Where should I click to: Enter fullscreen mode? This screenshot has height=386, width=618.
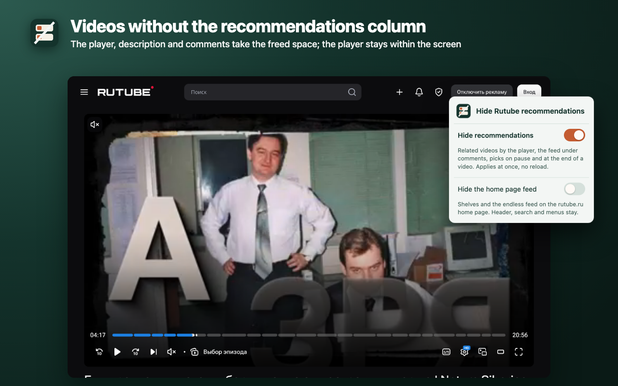519,352
